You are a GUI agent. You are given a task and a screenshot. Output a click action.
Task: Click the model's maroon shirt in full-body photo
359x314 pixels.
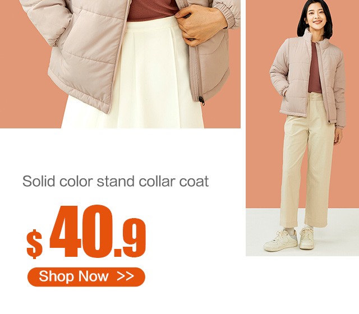314,68
